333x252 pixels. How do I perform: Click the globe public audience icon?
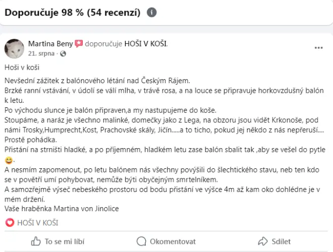(63, 53)
